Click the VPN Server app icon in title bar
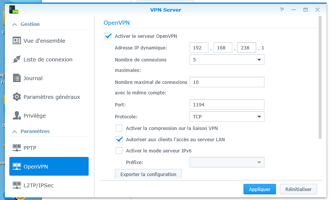331x200 pixels. [x=14, y=9]
